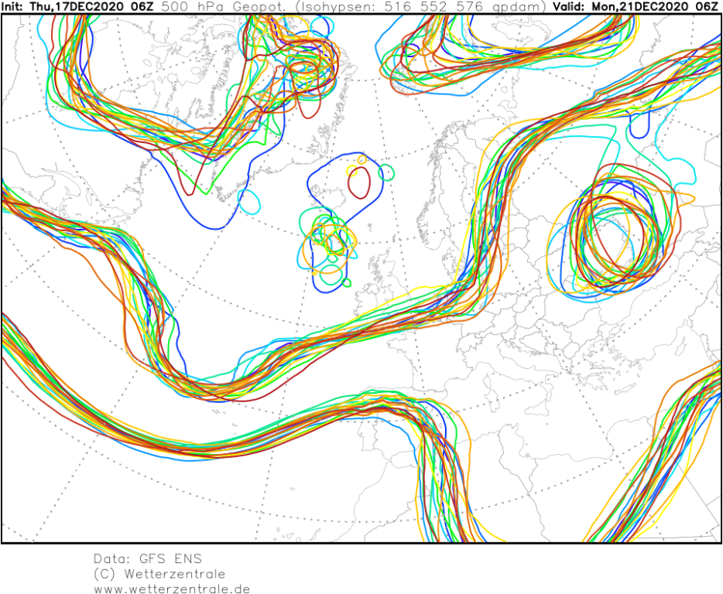This screenshot has width=723, height=594.
Task: Click inside the dark red oval contour over Iceland
Action: 358,183
